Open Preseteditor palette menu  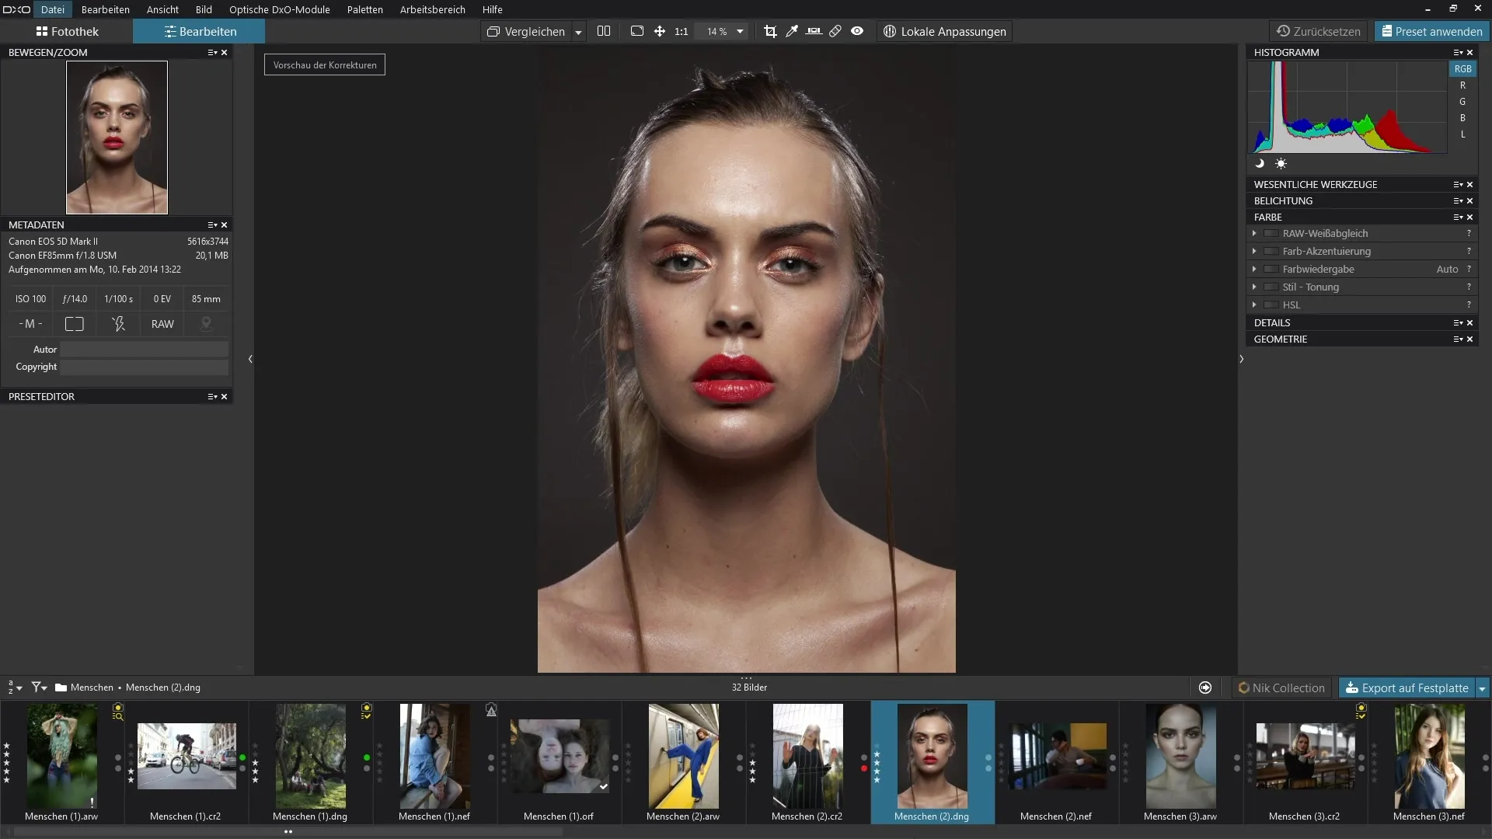[x=212, y=396]
